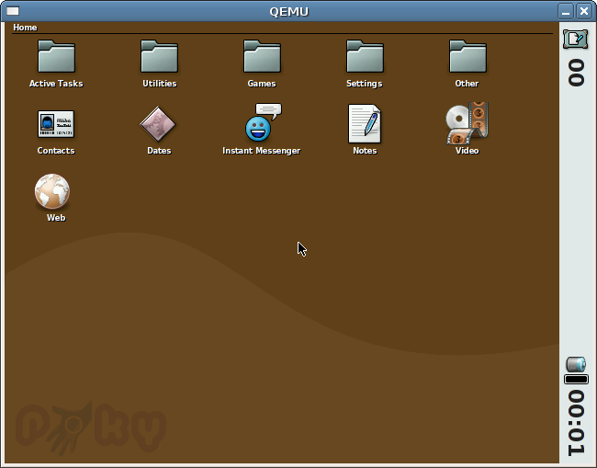Open the Settings folder icon
This screenshot has width=597, height=468.
[365, 56]
